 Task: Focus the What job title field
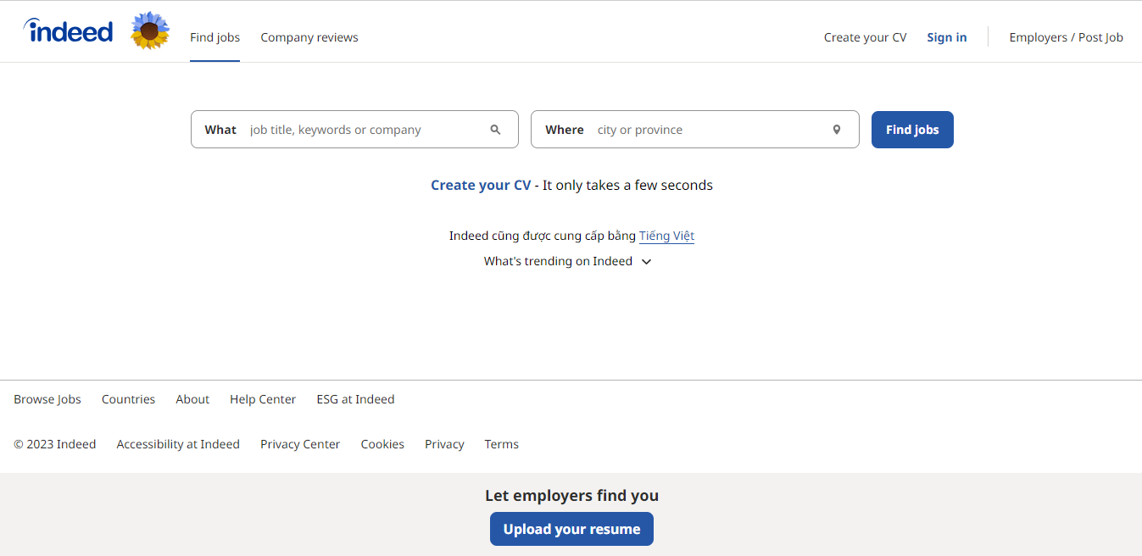[x=354, y=130]
